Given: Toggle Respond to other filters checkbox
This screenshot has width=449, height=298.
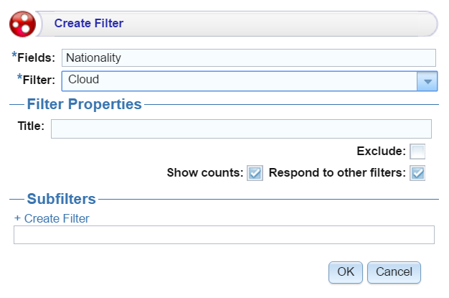Looking at the screenshot, I should (417, 173).
